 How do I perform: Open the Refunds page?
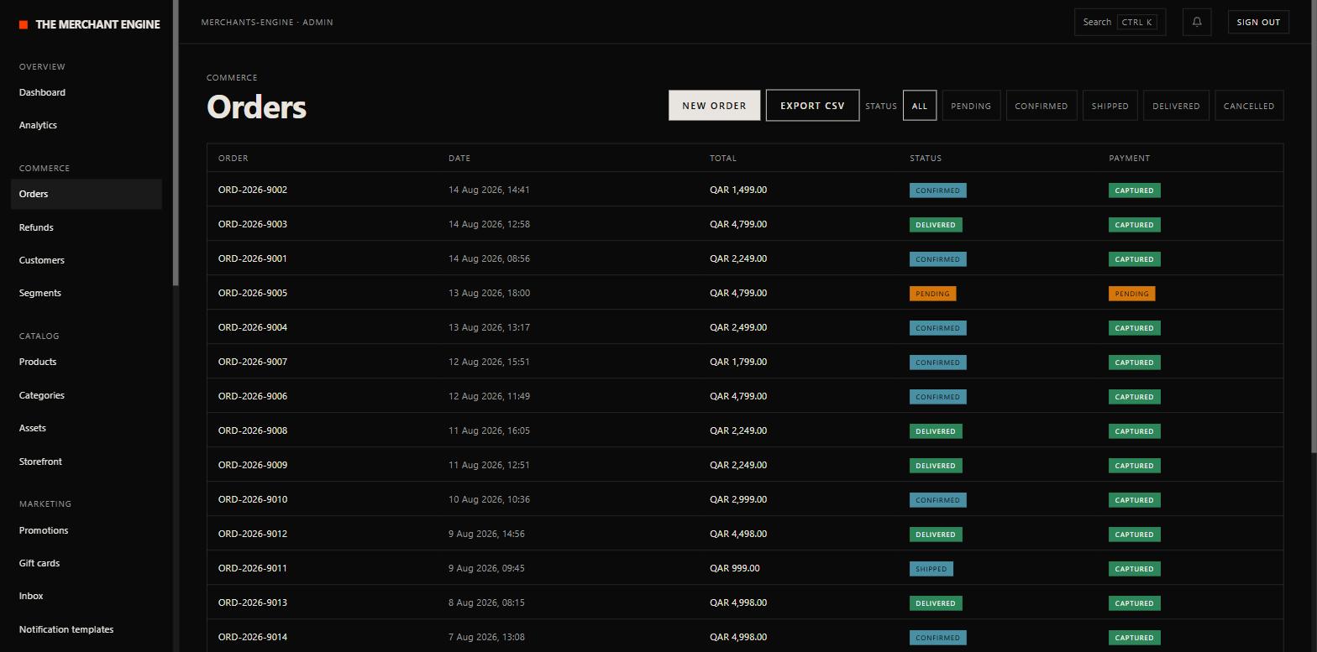pyautogui.click(x=86, y=227)
